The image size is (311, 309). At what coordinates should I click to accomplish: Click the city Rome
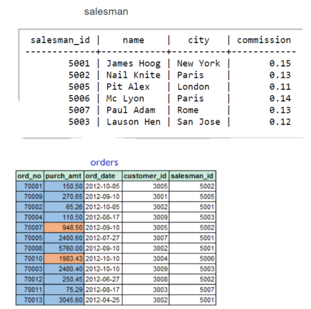click(x=188, y=110)
